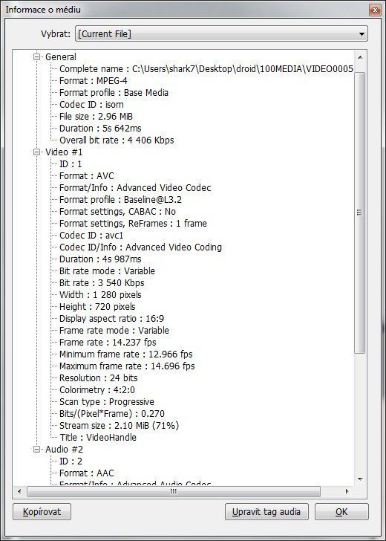The image size is (386, 541).
Task: Select 'Frame rate mode : Variable' row
Action: pyautogui.click(x=114, y=331)
